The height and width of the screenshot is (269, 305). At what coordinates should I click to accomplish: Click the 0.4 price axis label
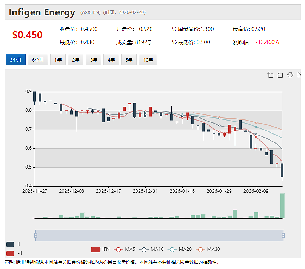[x=28, y=186]
